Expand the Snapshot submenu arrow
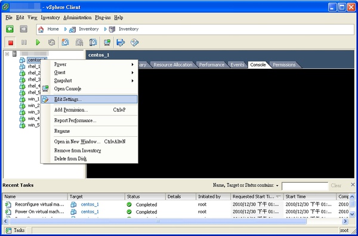 (132, 81)
